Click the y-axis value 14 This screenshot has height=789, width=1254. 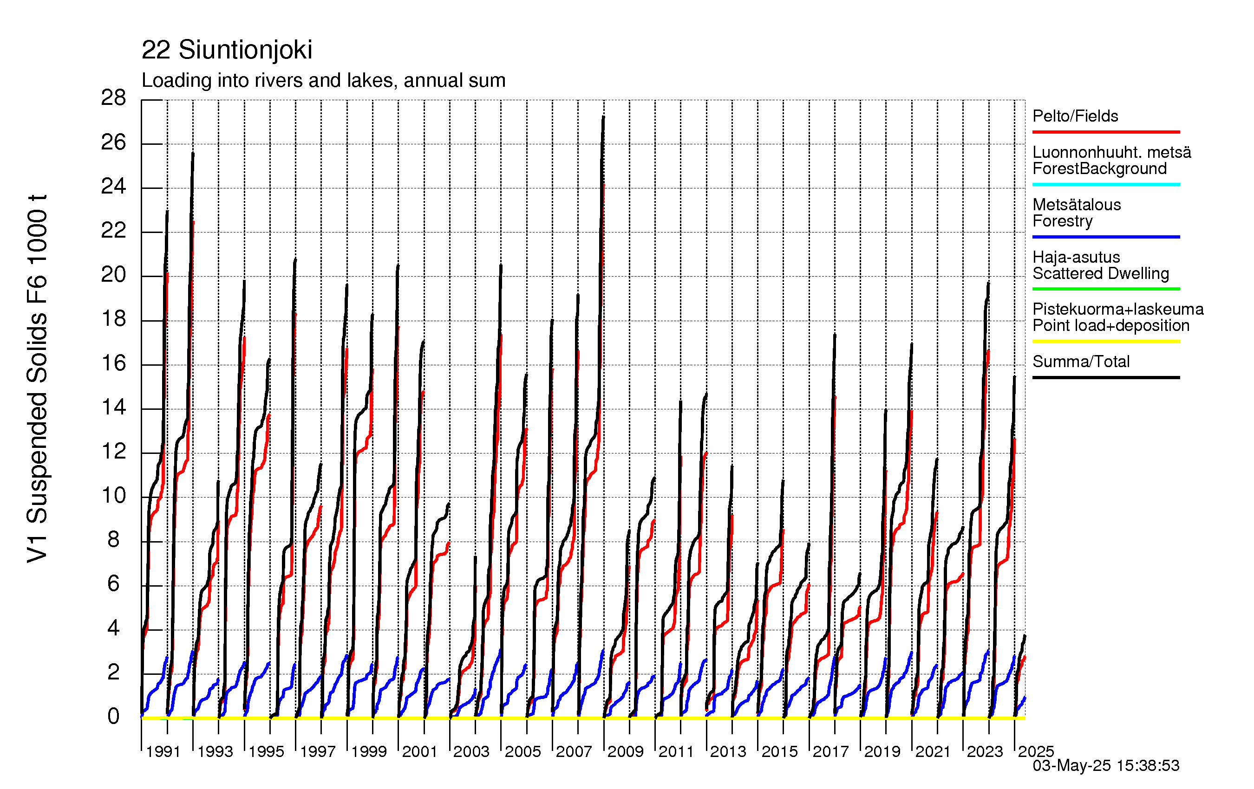coord(113,407)
